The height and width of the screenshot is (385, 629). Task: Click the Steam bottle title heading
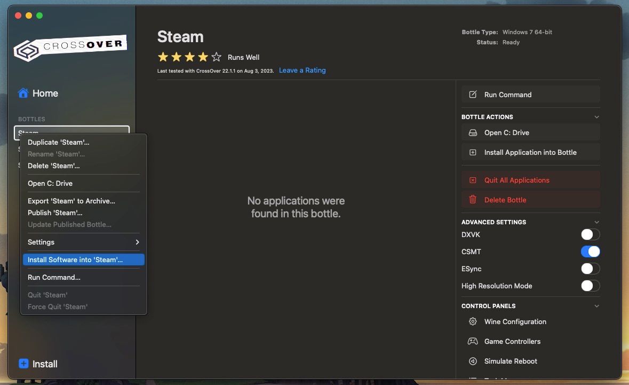click(180, 36)
